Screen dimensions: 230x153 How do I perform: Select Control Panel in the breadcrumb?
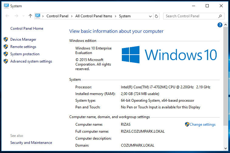[57, 16]
